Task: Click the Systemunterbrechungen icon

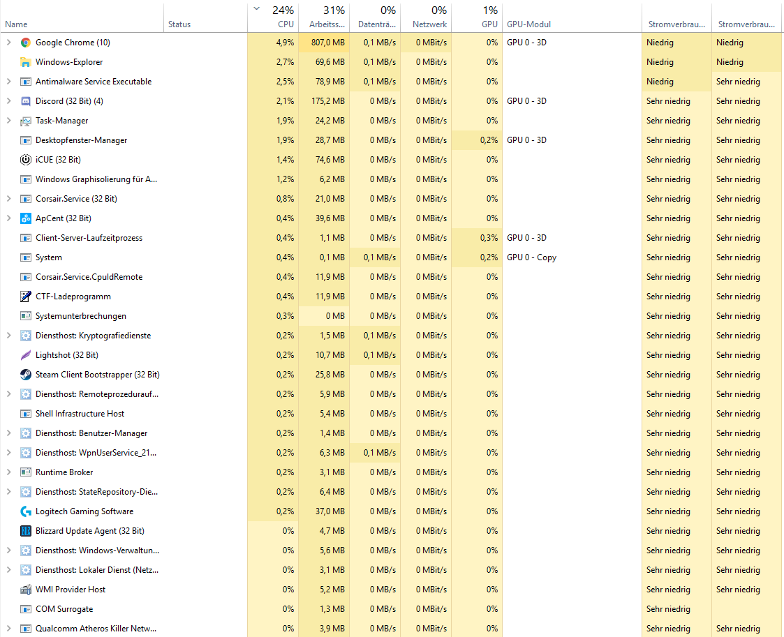Action: pyautogui.click(x=26, y=316)
